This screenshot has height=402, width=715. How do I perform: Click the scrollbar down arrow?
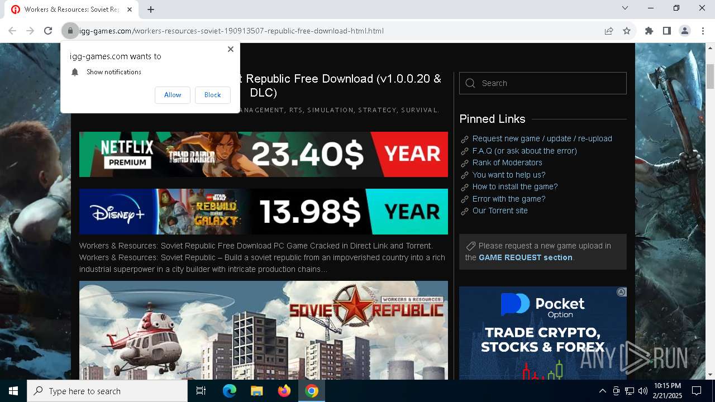coord(710,375)
